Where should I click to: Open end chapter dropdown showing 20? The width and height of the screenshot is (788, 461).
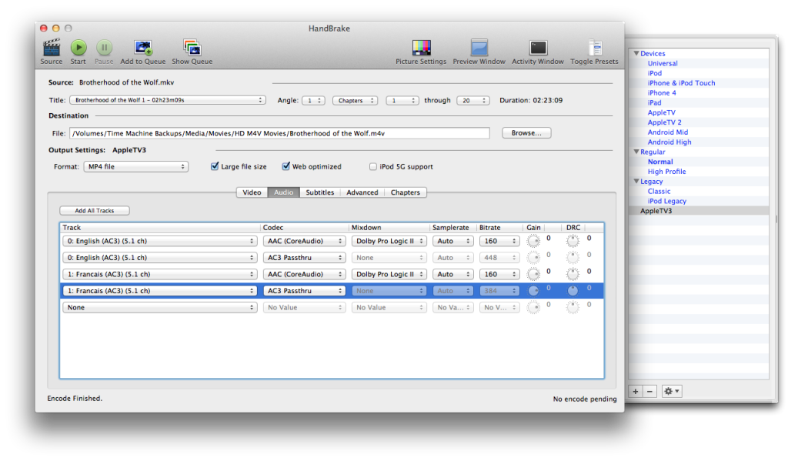(473, 101)
